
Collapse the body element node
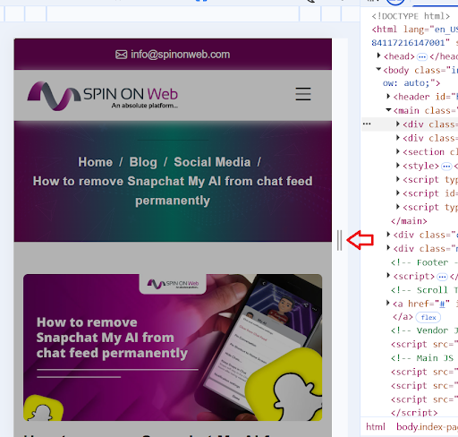click(378, 69)
